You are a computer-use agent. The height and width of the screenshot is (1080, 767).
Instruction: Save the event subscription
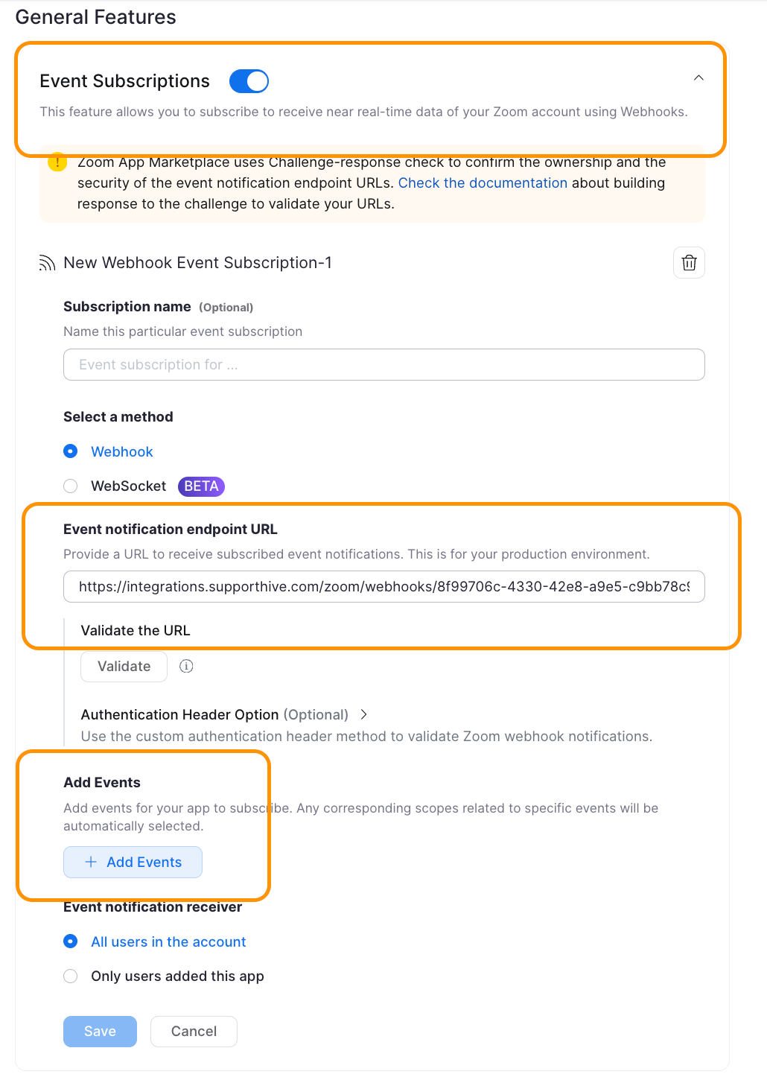100,1031
